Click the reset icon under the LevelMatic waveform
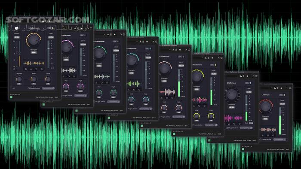301x169 pixels. (x=268, y=135)
